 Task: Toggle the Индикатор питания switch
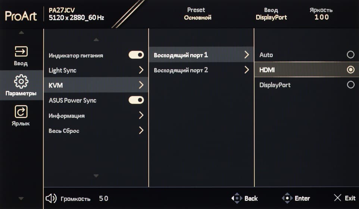coord(136,55)
